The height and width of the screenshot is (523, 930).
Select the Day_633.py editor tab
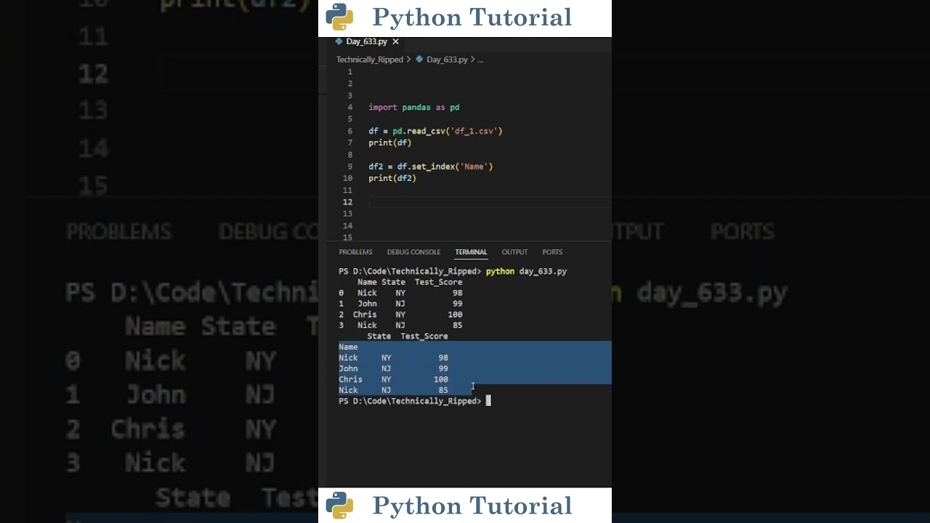pos(367,42)
